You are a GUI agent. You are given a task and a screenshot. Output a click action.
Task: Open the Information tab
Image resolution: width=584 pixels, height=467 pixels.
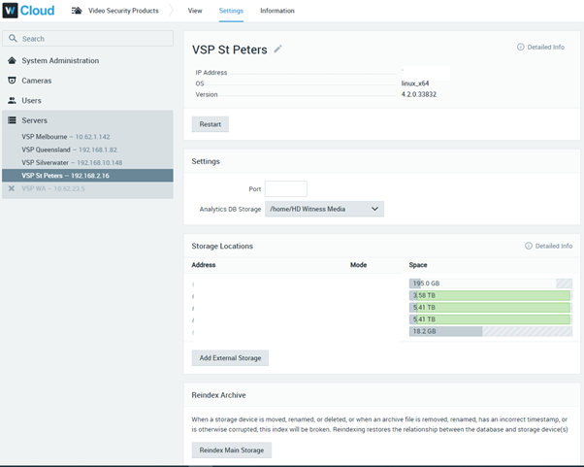tap(277, 11)
